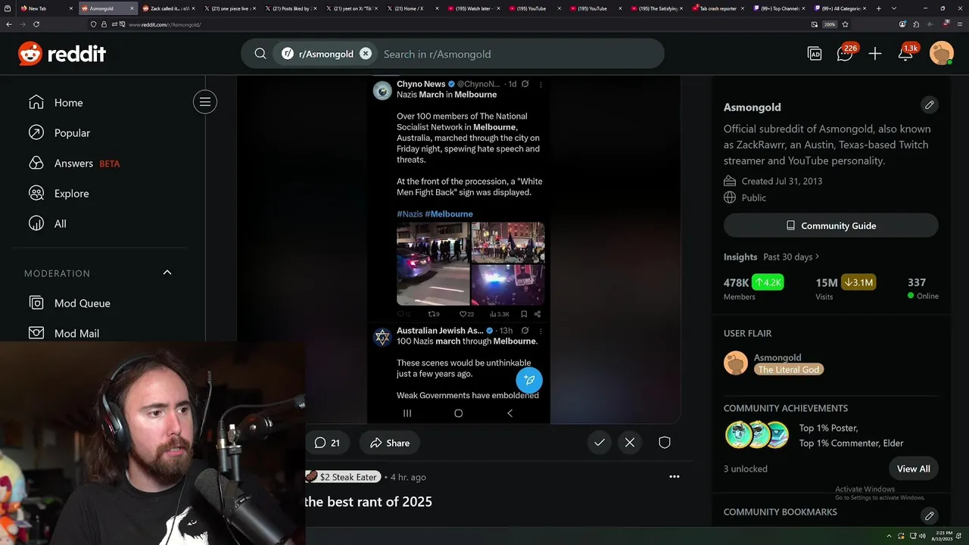Open the Advertise icon in header
The image size is (969, 545).
click(x=815, y=54)
